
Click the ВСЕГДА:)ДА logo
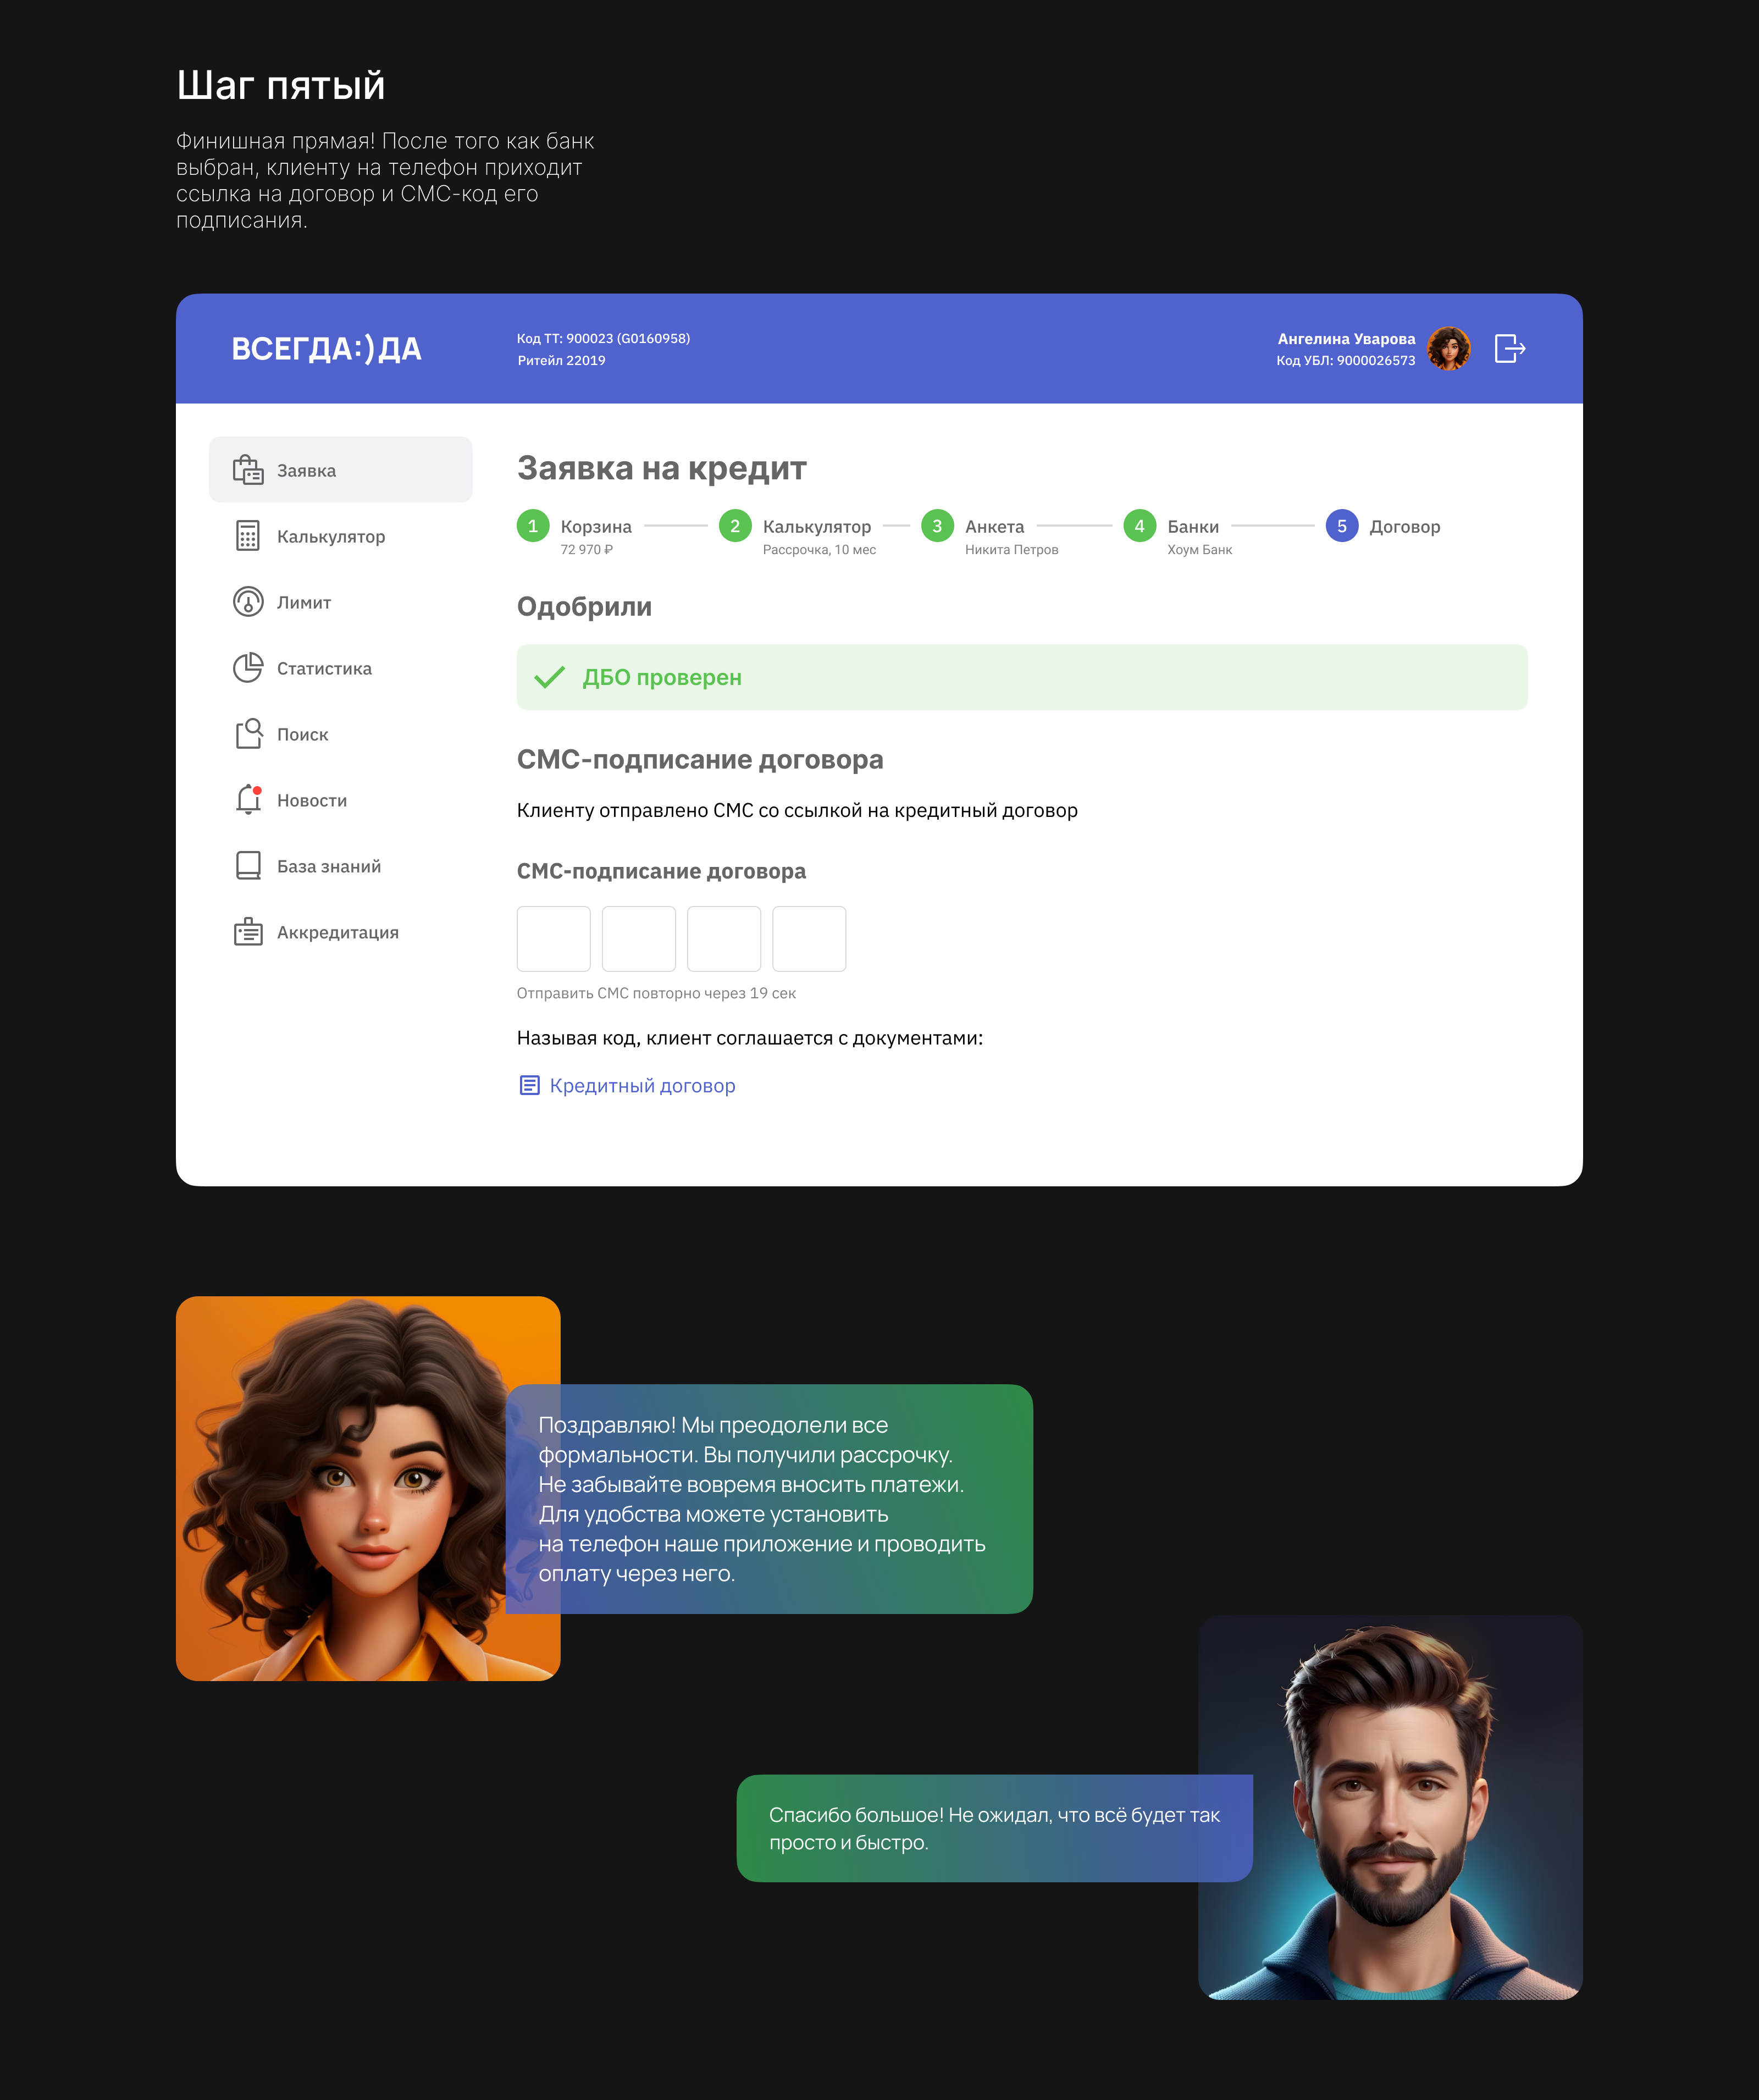pos(326,349)
